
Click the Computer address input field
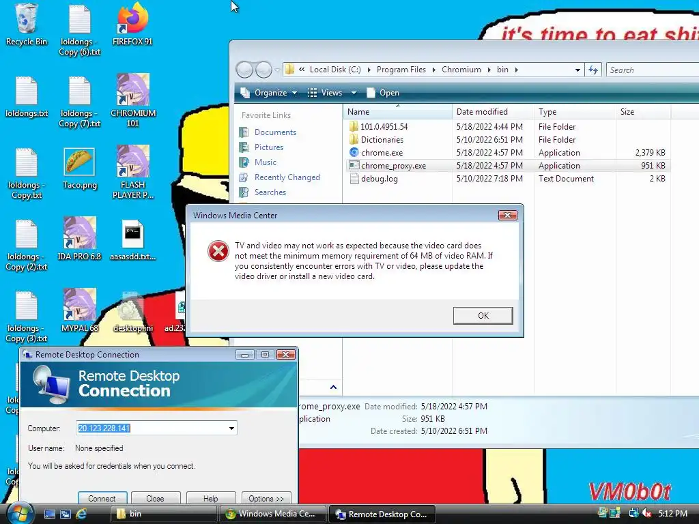pos(156,428)
